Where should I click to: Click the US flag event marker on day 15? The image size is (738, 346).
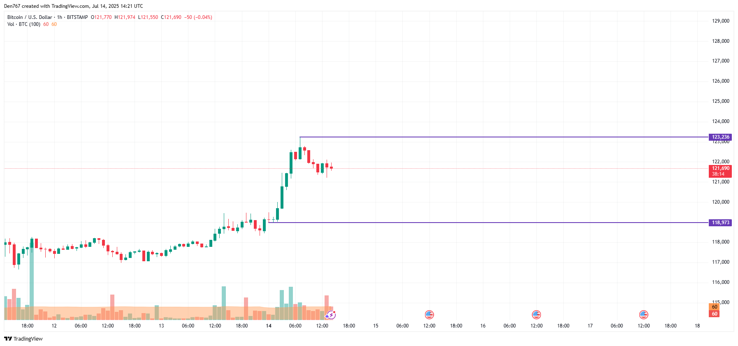[x=429, y=315]
